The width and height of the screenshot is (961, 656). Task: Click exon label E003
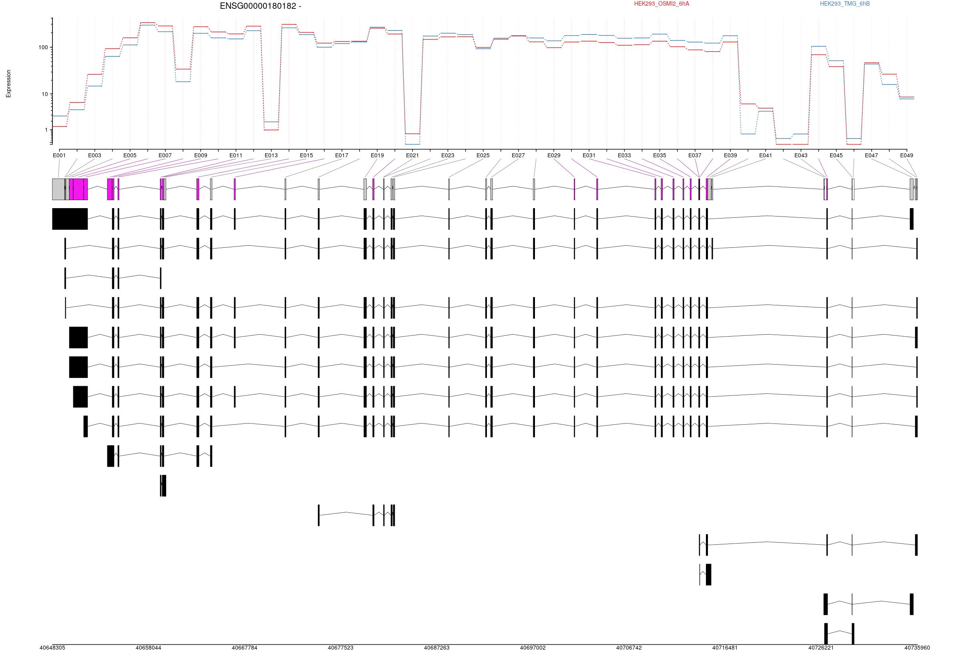point(94,155)
